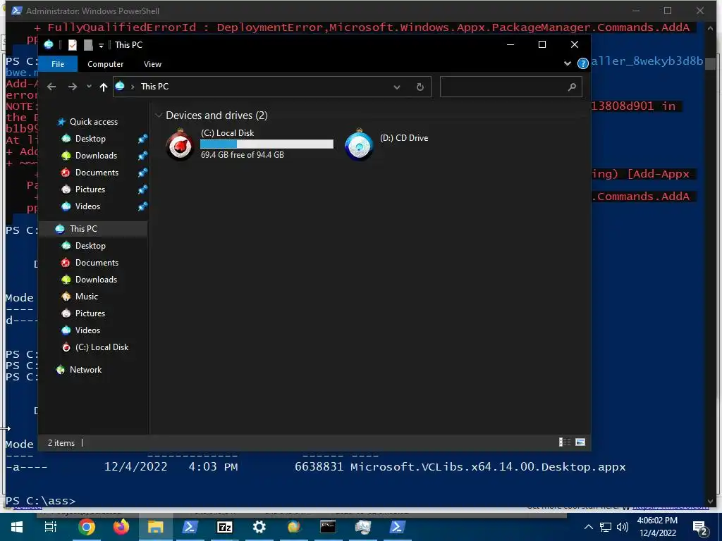
Task: Open pinned Pictures under Quick access
Action: click(90, 189)
